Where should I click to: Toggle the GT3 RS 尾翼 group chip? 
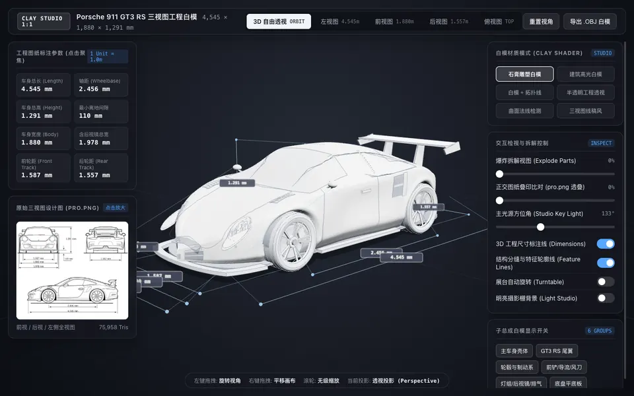tap(557, 351)
